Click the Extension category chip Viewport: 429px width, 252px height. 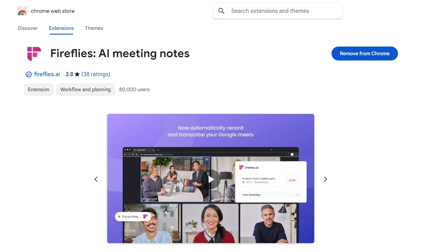click(39, 89)
